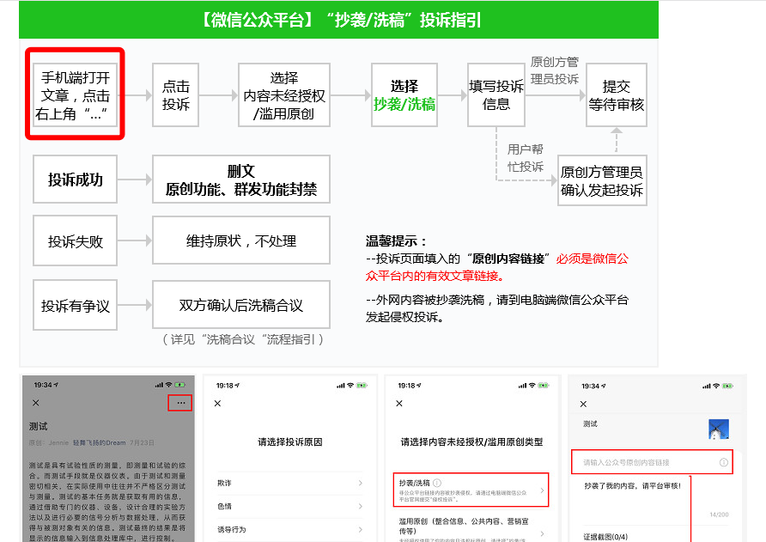Click the 用户帮忙投诉 branch label
Viewport: 766px width, 542px height.
tap(526, 158)
